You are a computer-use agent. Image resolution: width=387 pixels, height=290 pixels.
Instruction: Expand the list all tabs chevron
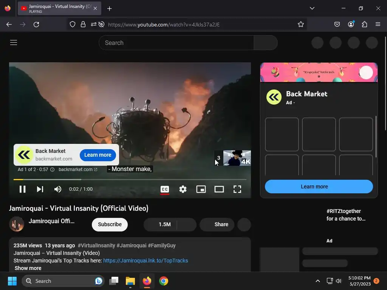pos(312,8)
